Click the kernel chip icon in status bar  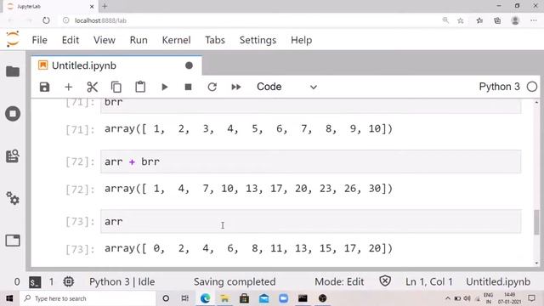[68, 281]
